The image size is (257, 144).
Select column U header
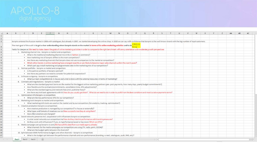tap(179, 33)
